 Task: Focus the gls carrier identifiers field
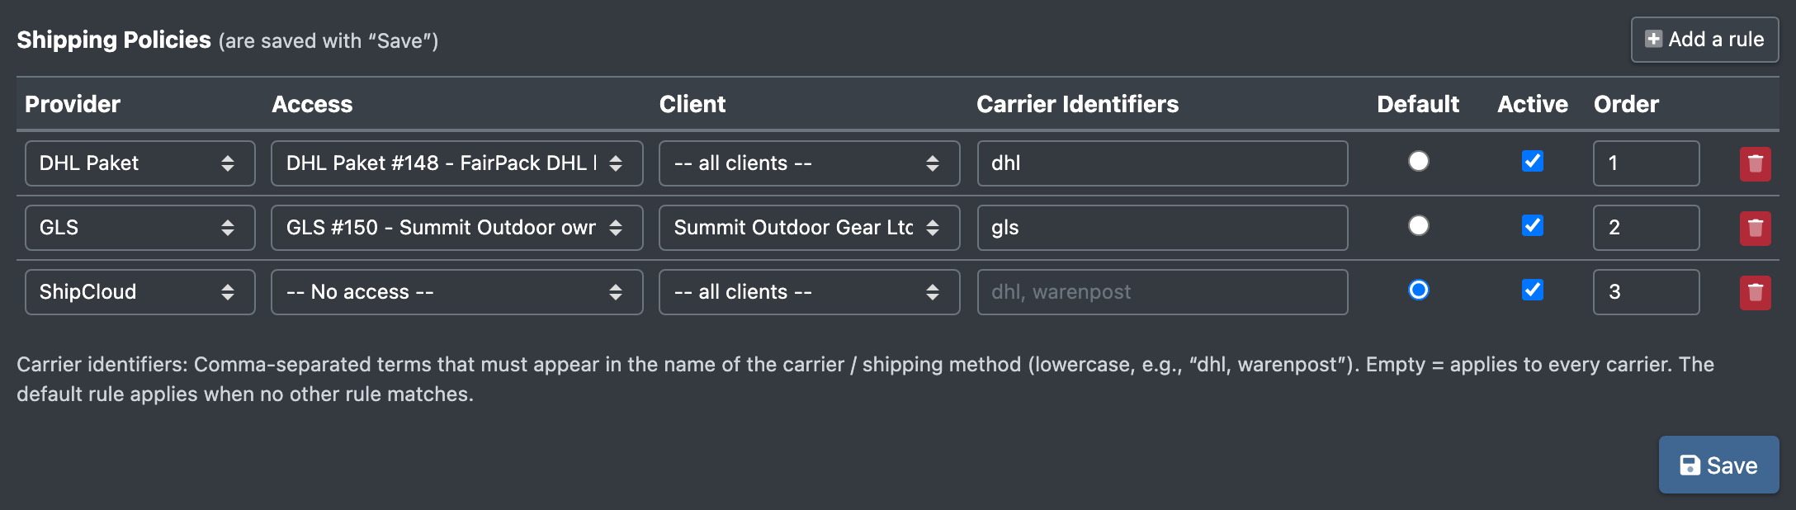[x=1162, y=228]
